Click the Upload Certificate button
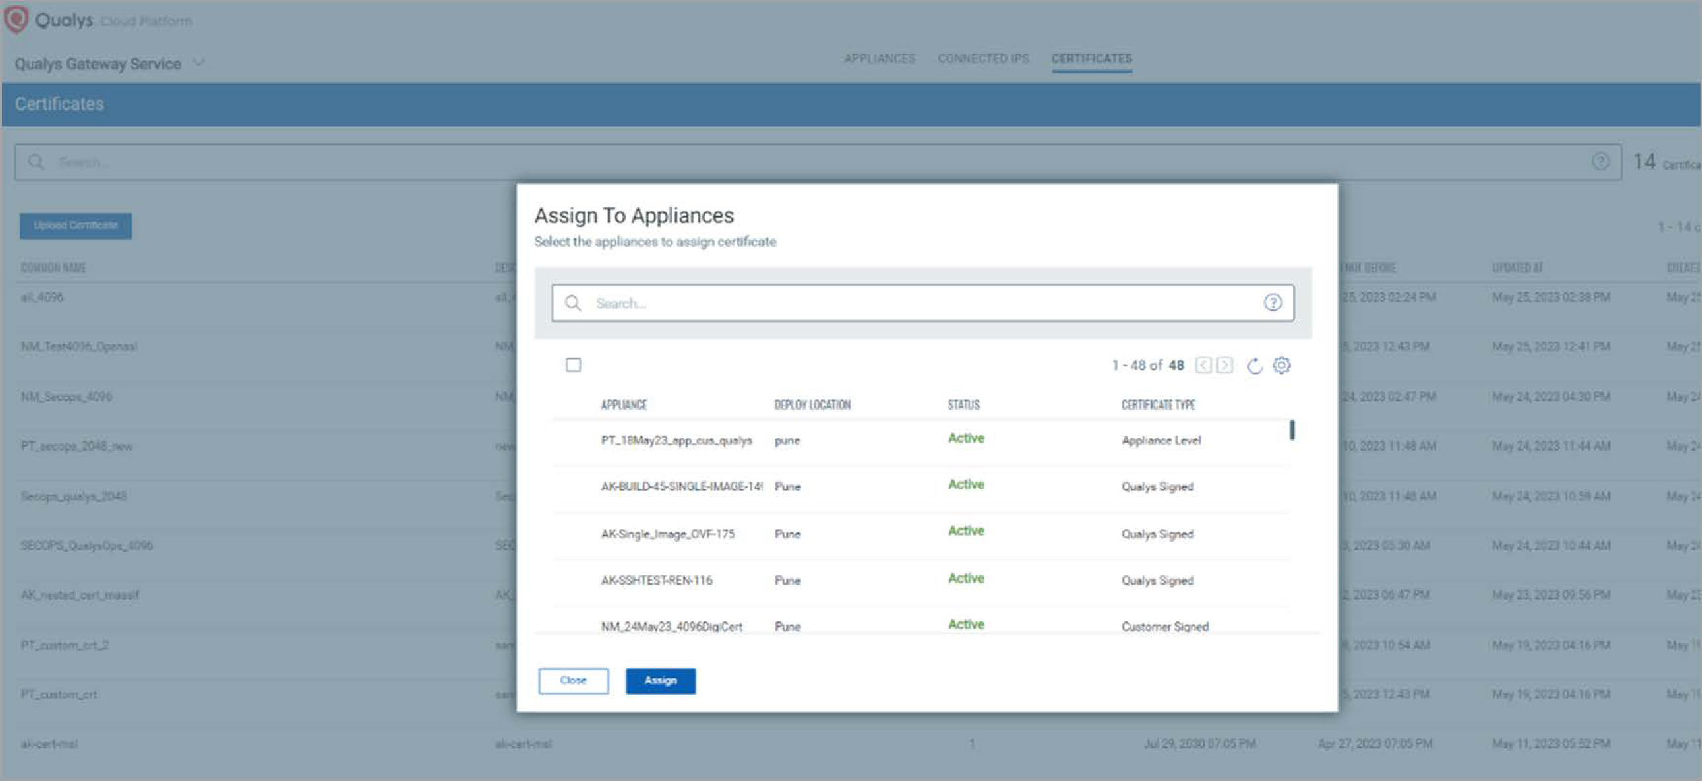 (75, 225)
